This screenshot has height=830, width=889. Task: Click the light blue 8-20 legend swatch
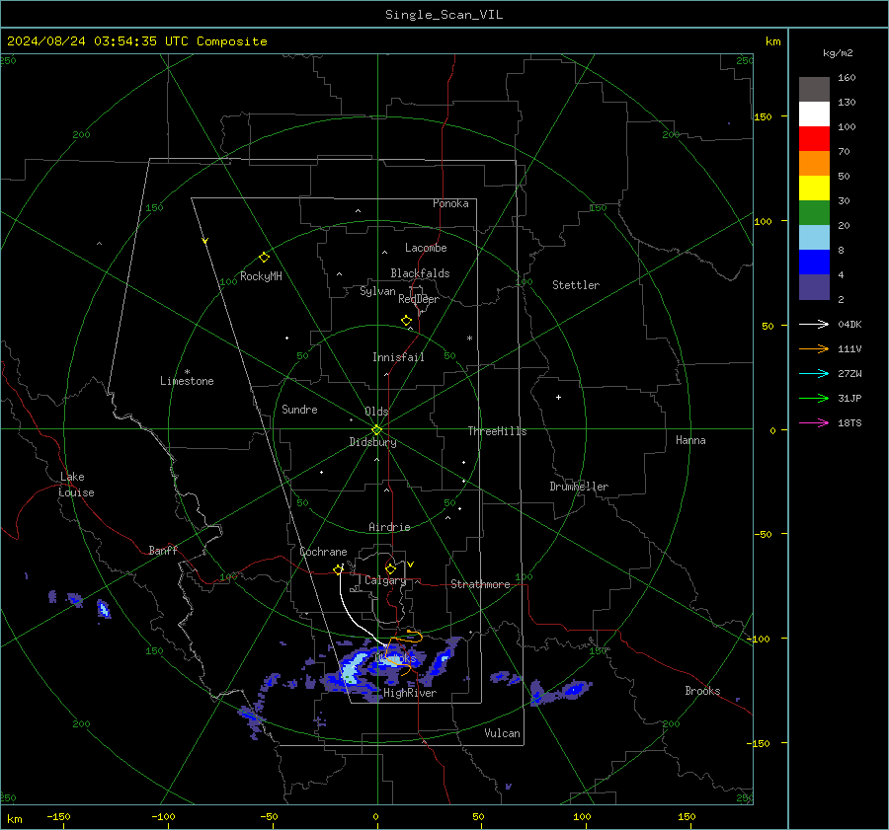pyautogui.click(x=814, y=238)
